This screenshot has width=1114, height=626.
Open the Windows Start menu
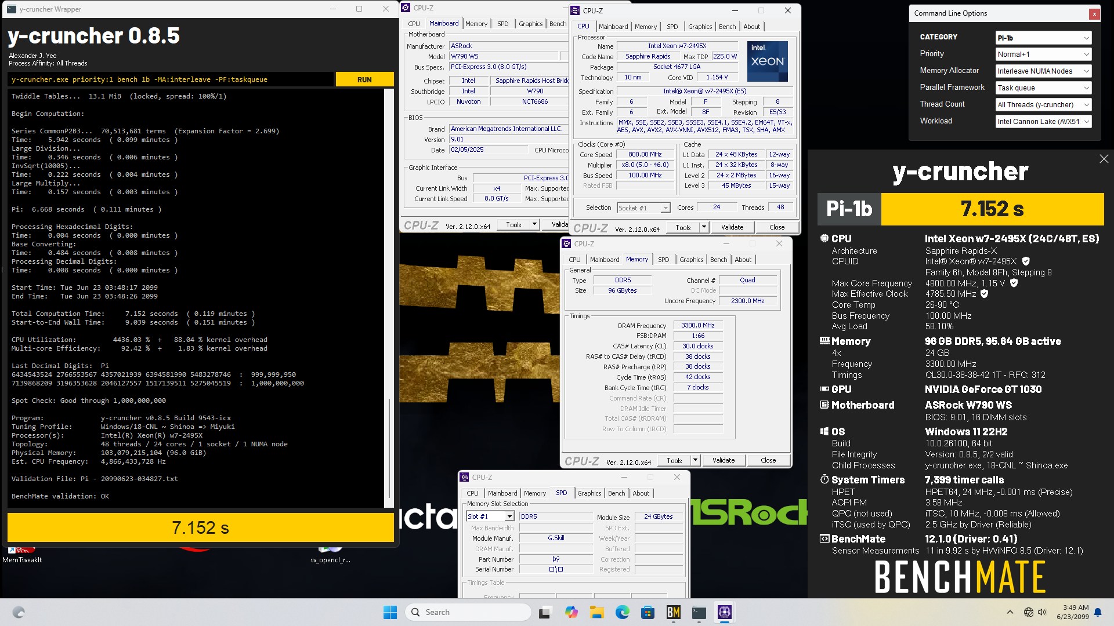390,612
